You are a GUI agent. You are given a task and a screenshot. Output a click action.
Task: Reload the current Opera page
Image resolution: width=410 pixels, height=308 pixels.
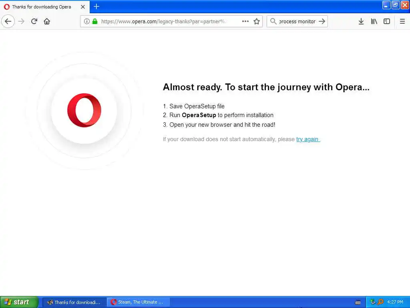(34, 21)
